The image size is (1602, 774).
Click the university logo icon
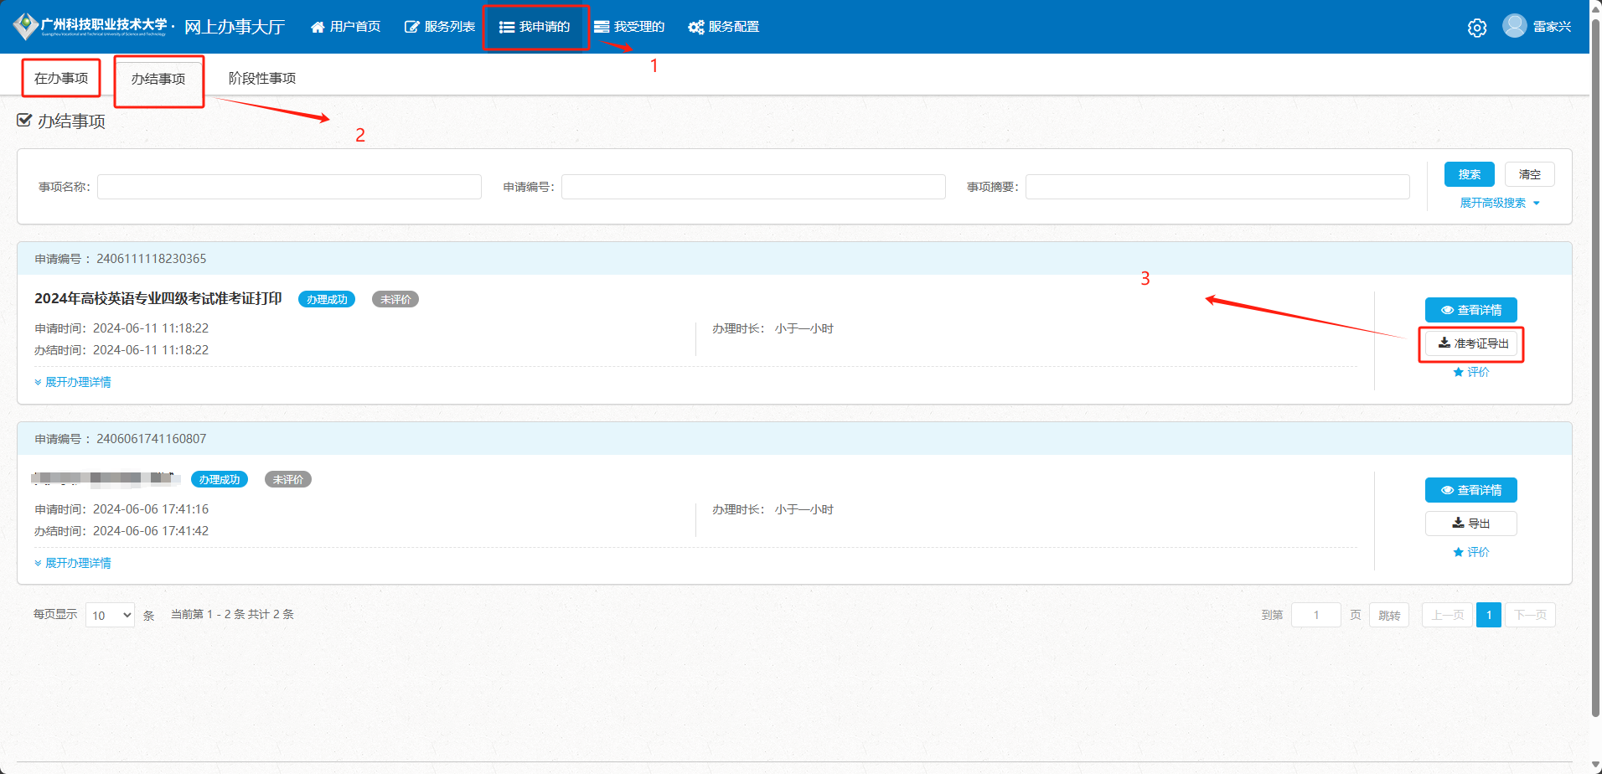click(25, 26)
